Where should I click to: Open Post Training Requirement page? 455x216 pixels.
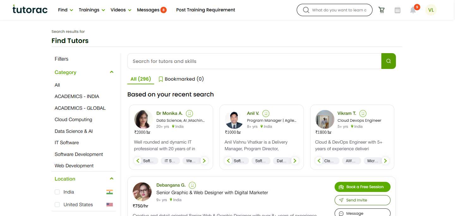pos(206,10)
